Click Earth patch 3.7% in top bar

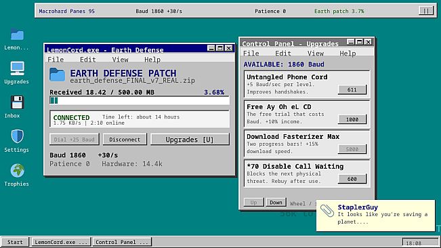coord(339,12)
